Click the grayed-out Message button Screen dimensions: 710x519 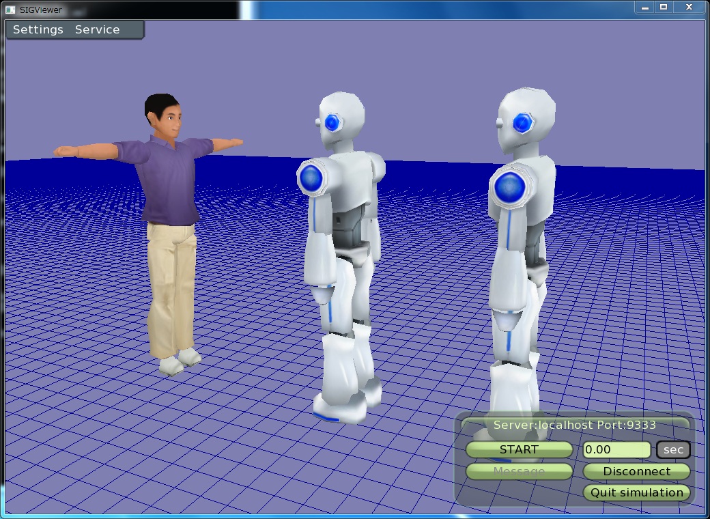pos(519,471)
